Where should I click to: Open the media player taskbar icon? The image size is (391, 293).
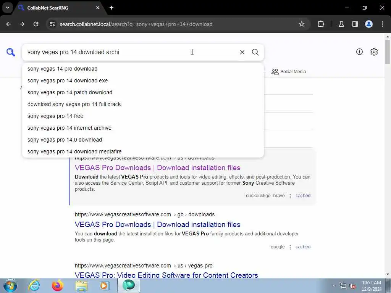pos(105,285)
